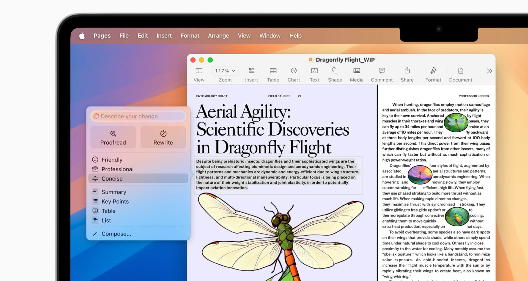Click the selected dragonfly intro paragraph

(278, 175)
